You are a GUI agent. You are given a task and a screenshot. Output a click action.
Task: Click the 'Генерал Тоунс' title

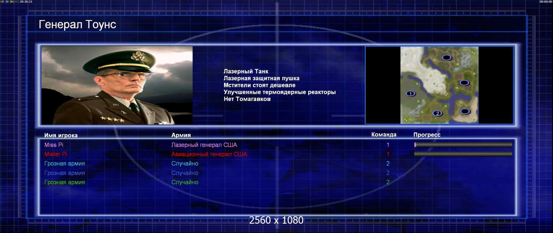(x=77, y=24)
